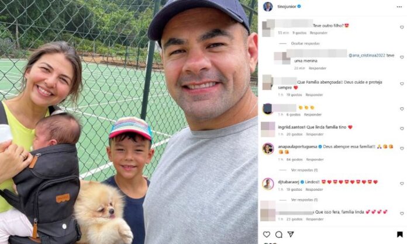The width and height of the screenshot is (407, 244).
Task: Share post with the paper plane icon
Action: click(x=291, y=235)
